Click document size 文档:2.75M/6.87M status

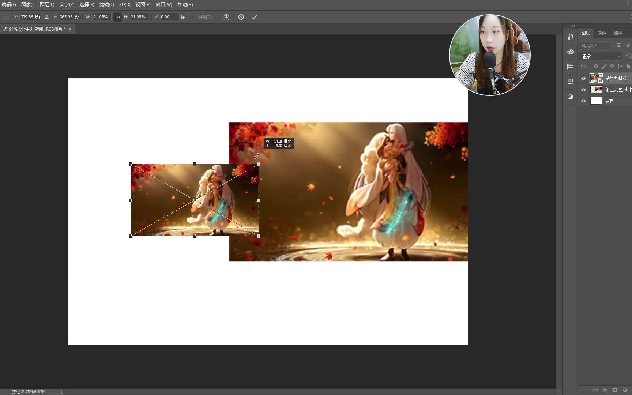click(x=28, y=392)
